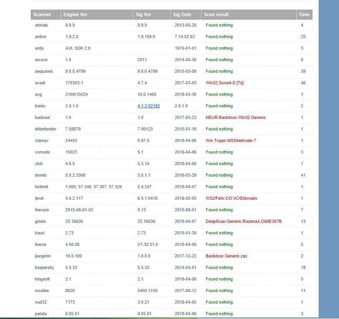This screenshot has height=319, width=339.
Task: Click the Backdoor.Generic.zqx result
Action: point(226,256)
